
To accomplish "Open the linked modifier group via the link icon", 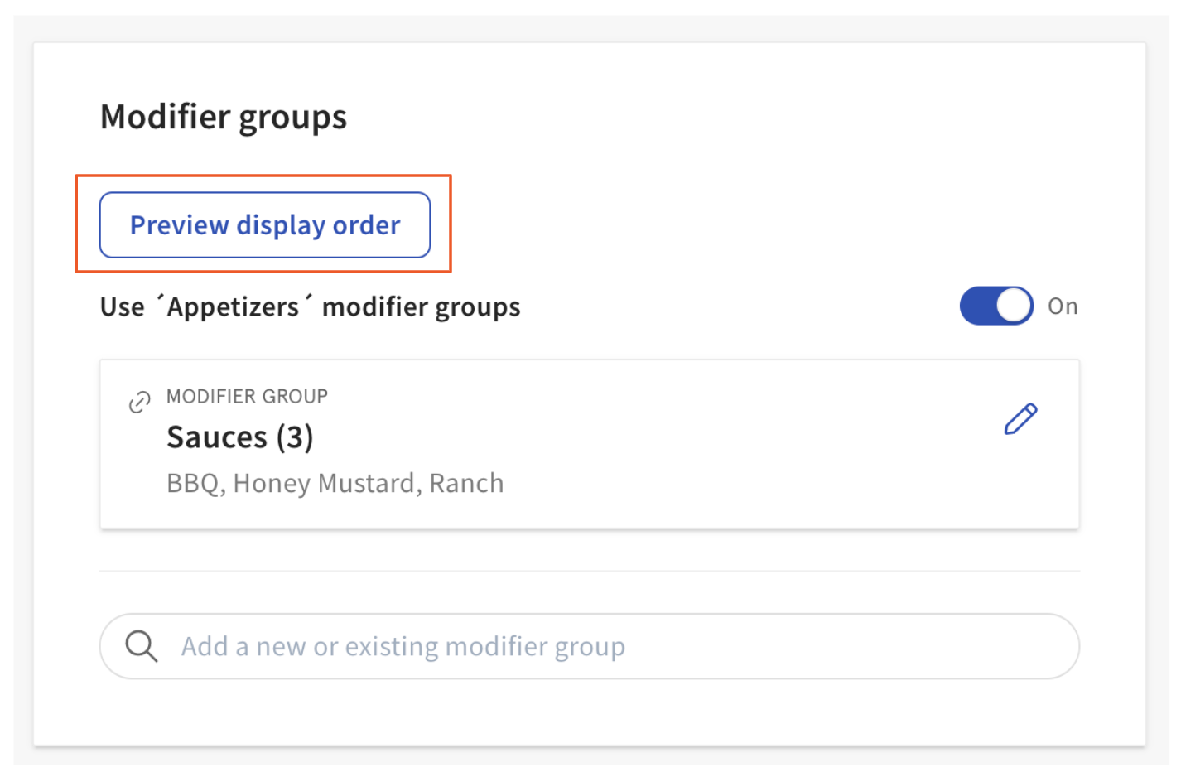I will 139,401.
